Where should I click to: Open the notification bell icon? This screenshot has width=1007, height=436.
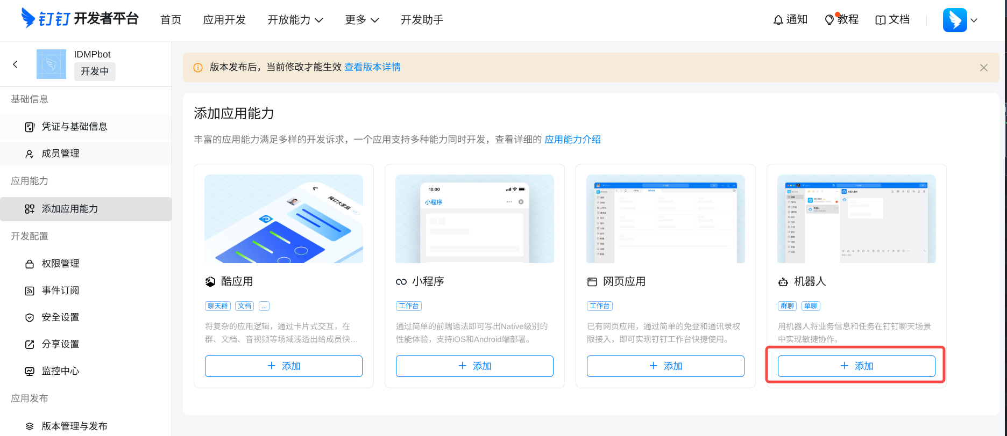tap(778, 20)
